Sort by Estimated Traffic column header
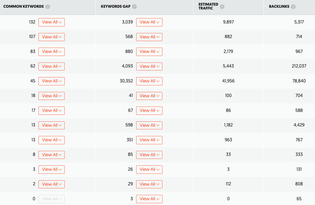This screenshot has width=315, height=205. pos(208,7)
